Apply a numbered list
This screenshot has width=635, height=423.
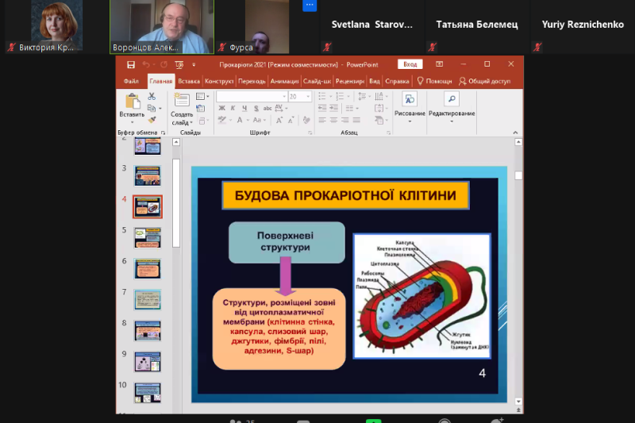tap(340, 96)
